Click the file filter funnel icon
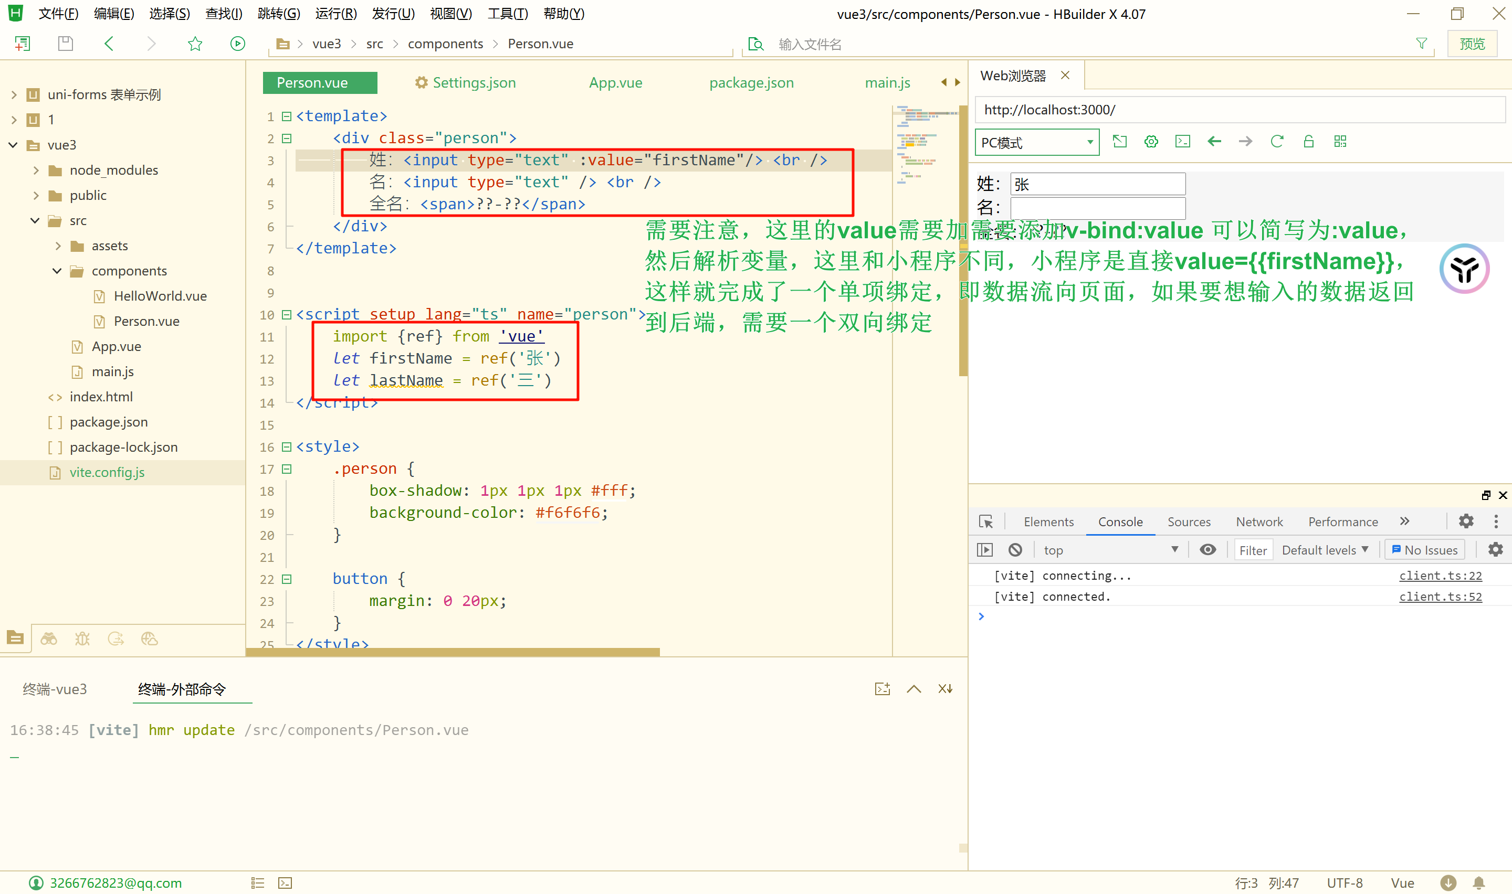This screenshot has height=894, width=1512. tap(1421, 44)
